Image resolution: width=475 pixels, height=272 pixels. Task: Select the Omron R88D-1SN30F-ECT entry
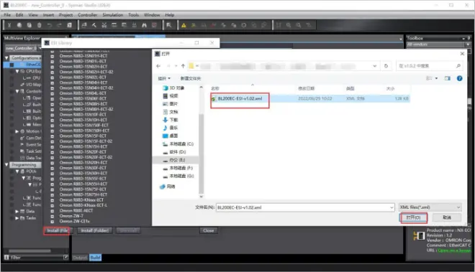(x=83, y=168)
